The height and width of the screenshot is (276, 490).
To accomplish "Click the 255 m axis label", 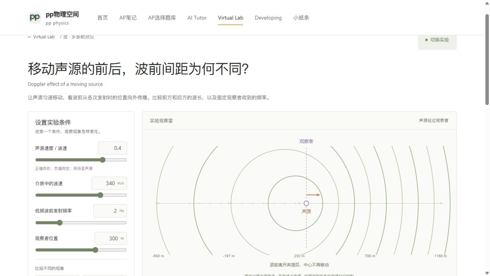I will click(x=299, y=256).
